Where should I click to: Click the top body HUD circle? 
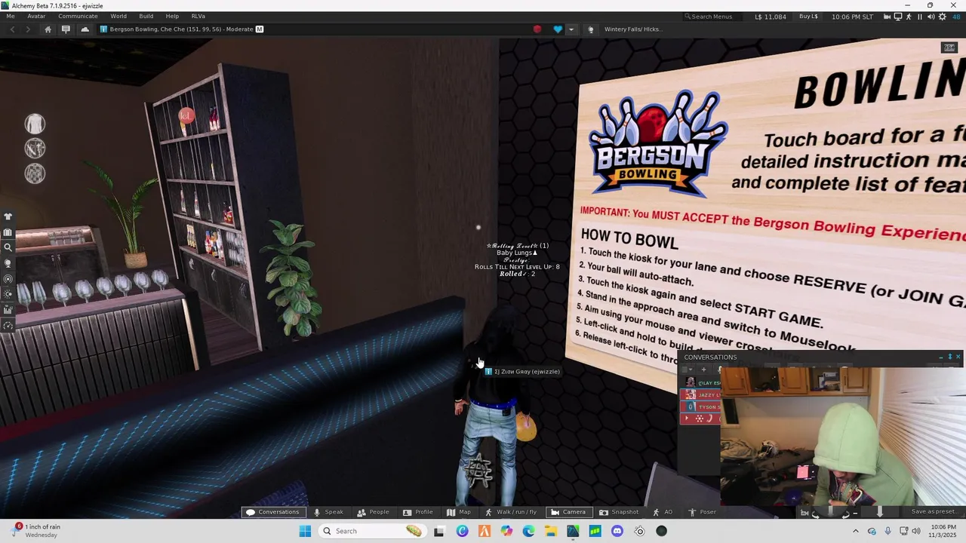35,124
